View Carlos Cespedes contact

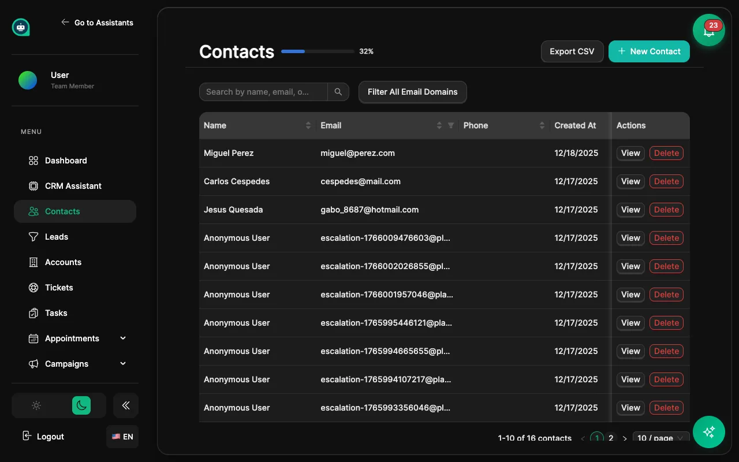630,181
